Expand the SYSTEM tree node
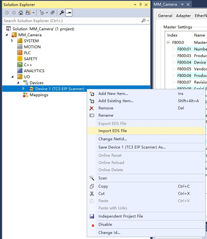 pos(12,41)
